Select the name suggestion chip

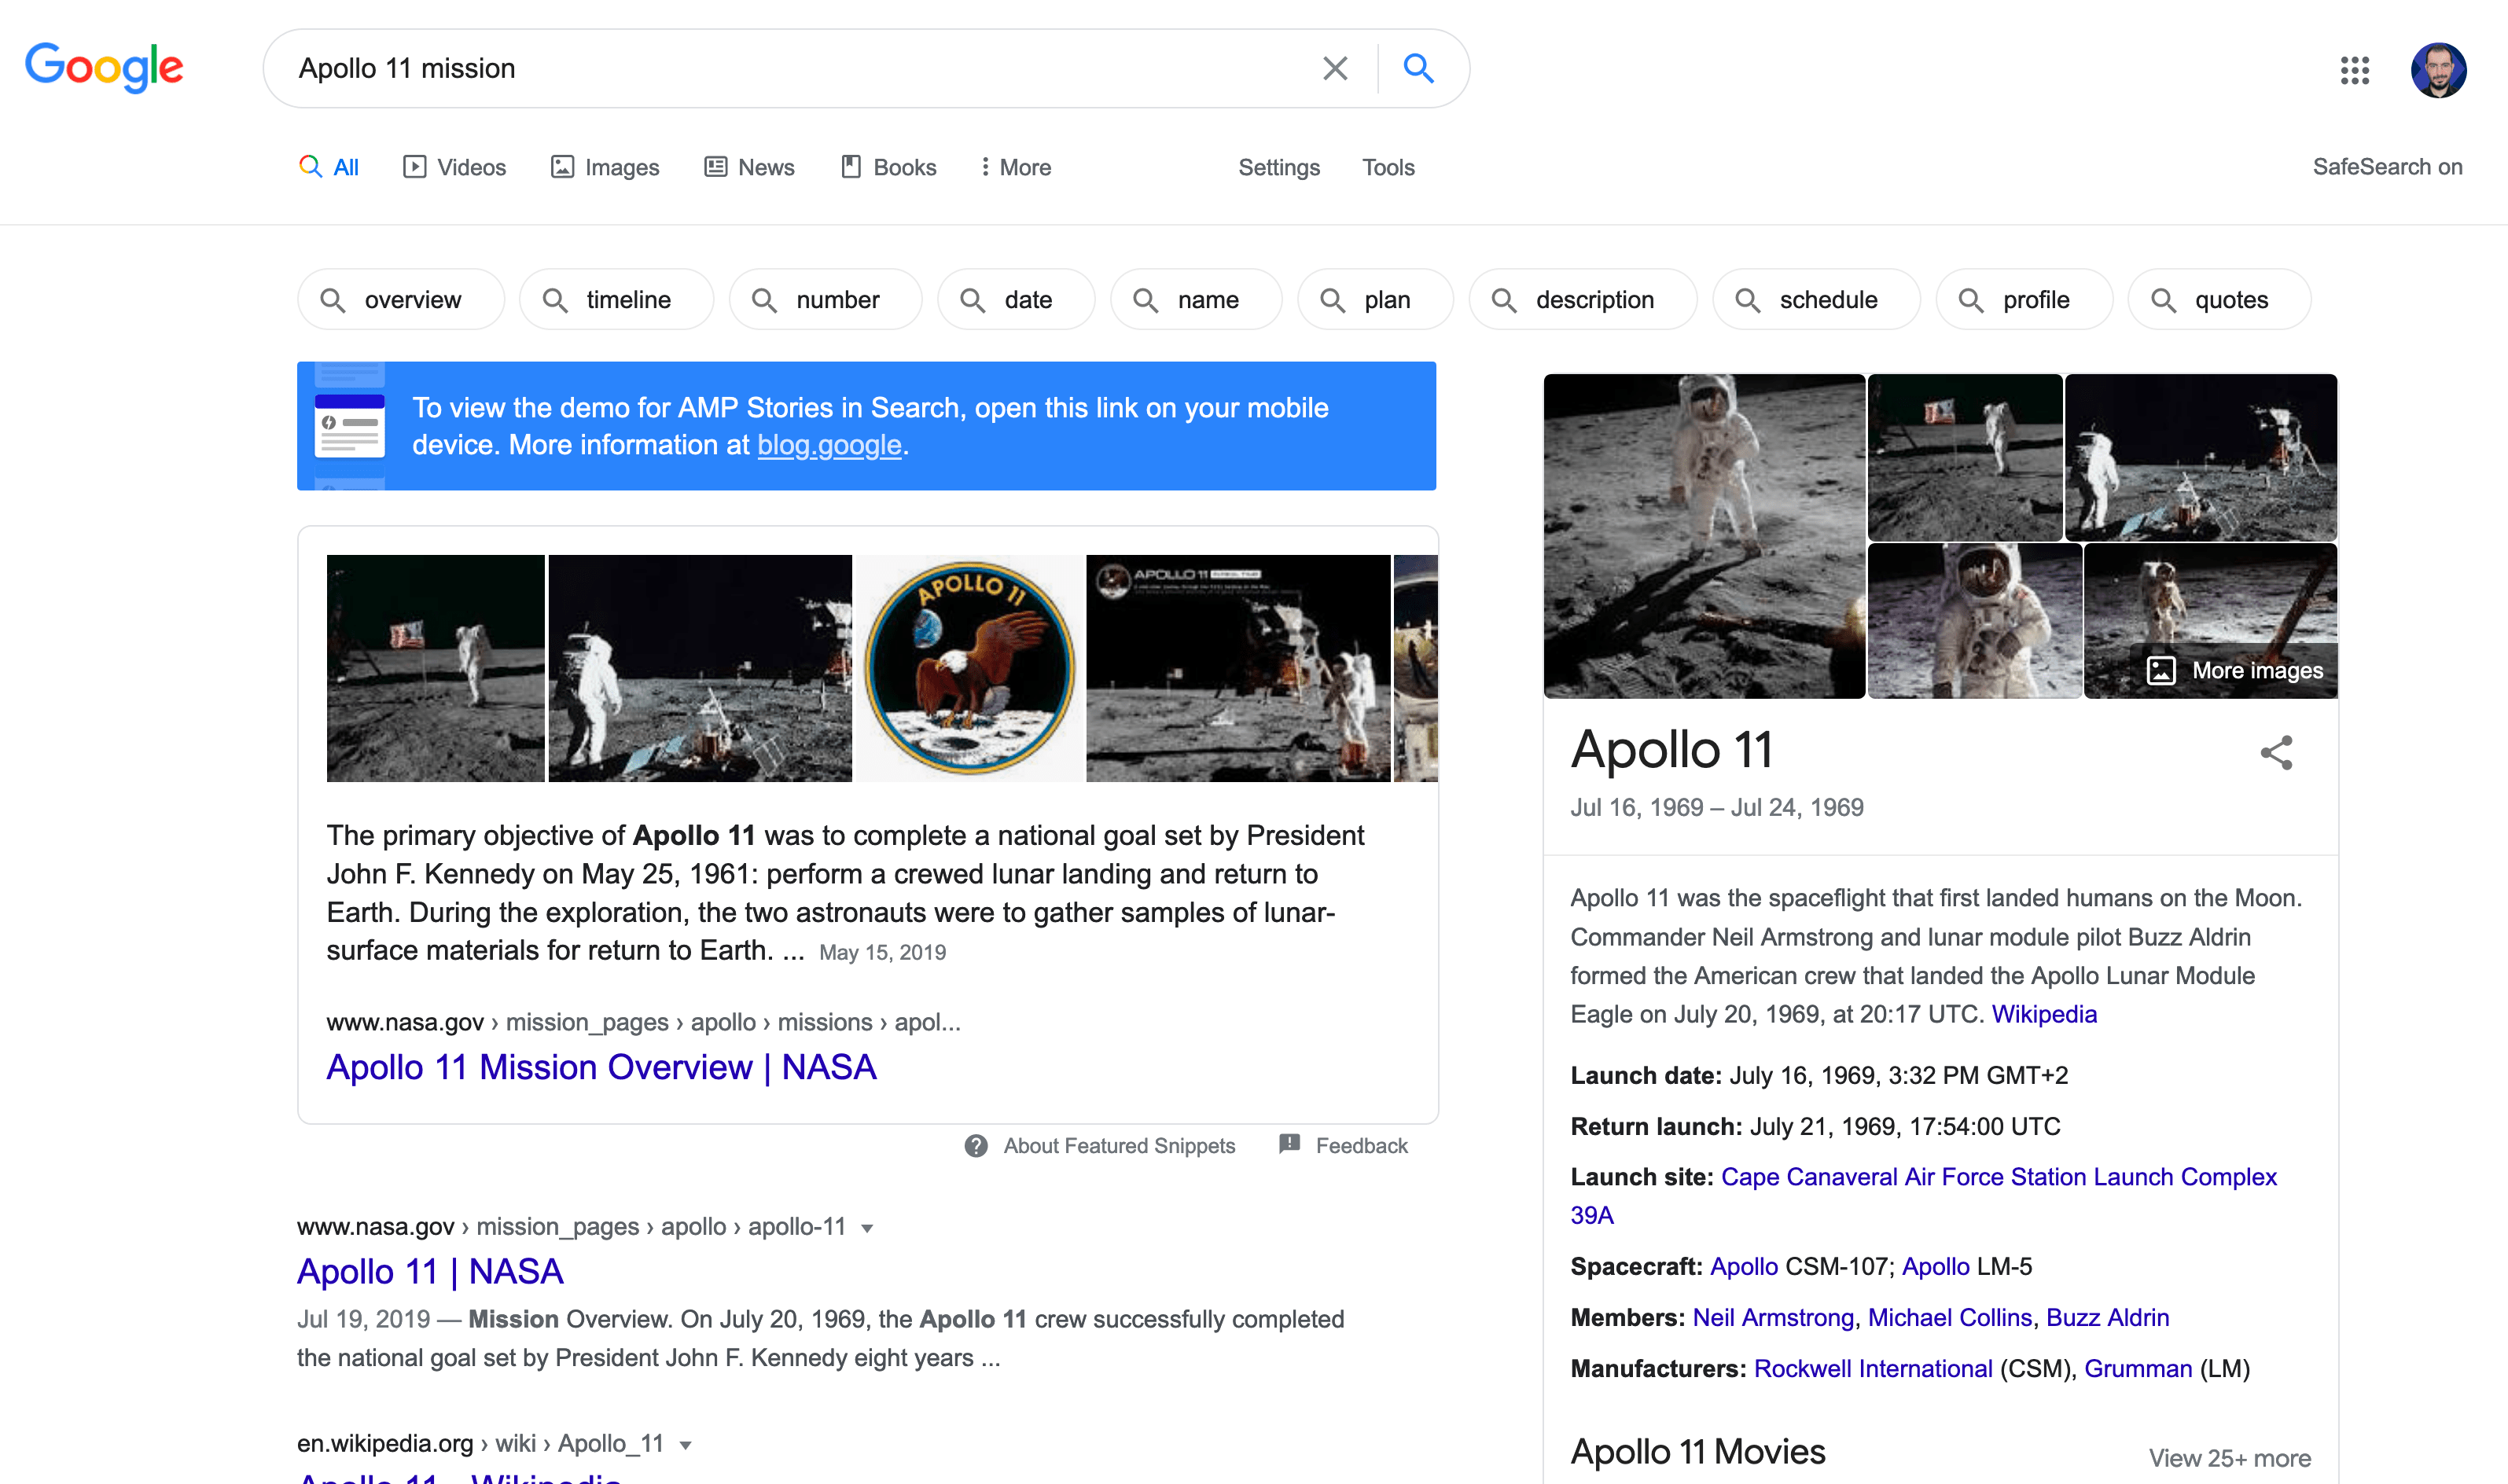(x=1196, y=299)
